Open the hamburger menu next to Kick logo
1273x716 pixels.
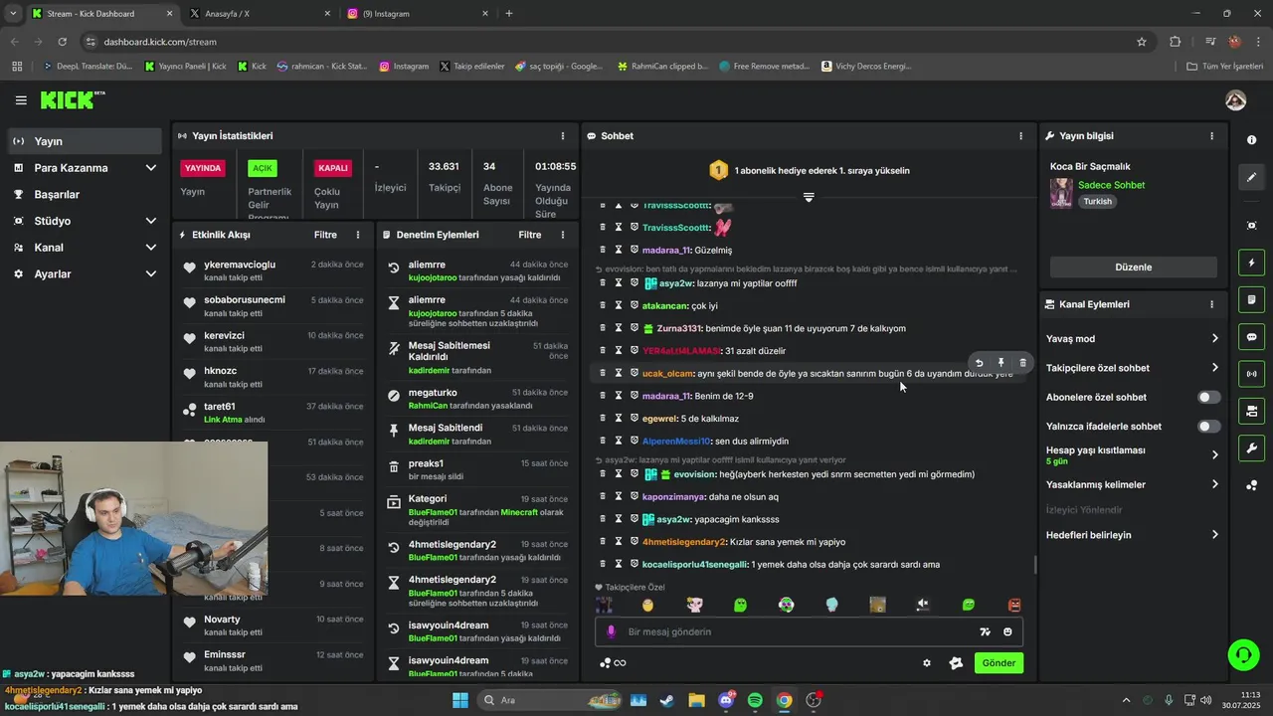tap(21, 100)
